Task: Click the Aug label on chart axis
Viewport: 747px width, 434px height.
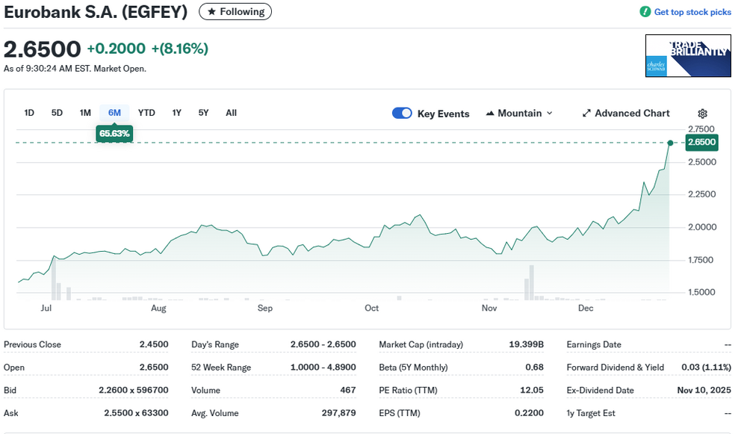Action: coord(158,309)
